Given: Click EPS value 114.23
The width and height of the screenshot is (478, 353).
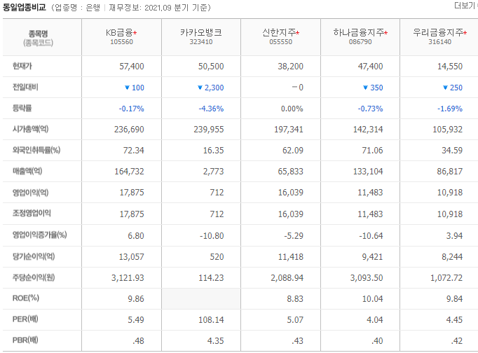Looking at the screenshot, I should coord(211,278).
